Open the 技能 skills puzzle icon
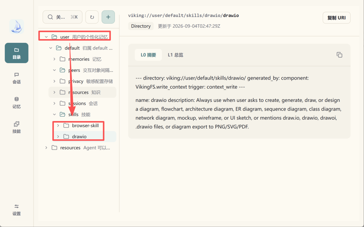The image size is (364, 227). [17, 127]
